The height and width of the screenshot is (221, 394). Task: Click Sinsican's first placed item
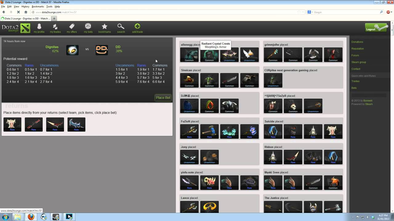[x=189, y=80]
